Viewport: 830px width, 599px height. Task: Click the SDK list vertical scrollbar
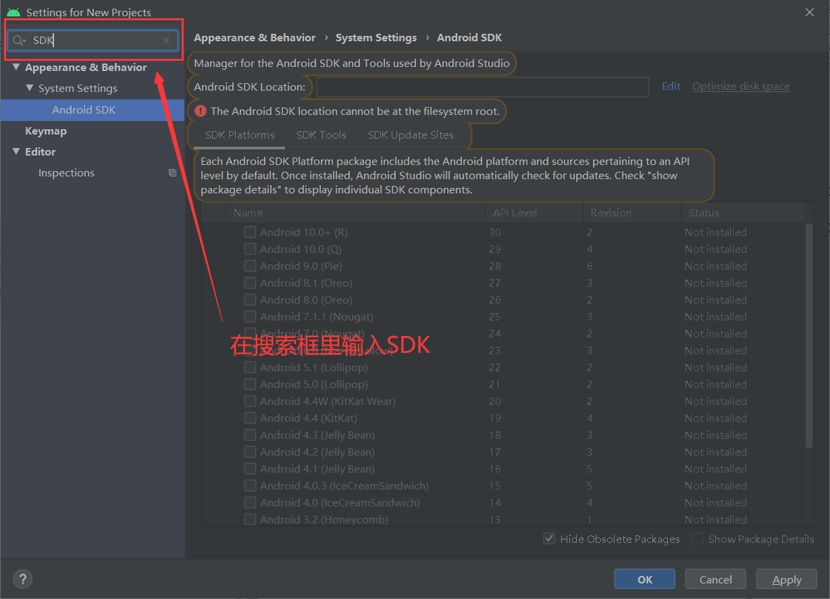(x=809, y=335)
